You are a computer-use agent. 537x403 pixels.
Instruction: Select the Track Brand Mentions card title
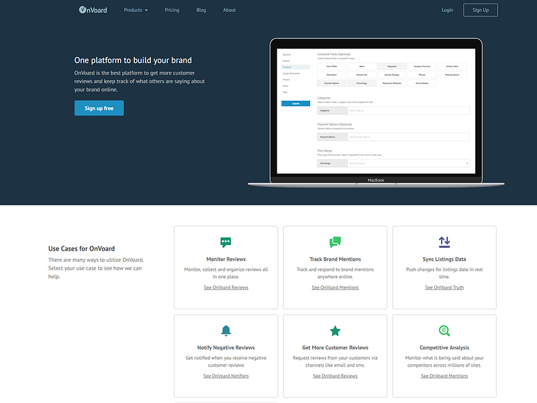[x=335, y=259]
